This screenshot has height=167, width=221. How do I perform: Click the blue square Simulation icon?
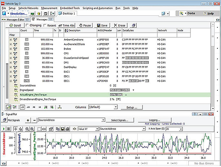tap(4, 13)
